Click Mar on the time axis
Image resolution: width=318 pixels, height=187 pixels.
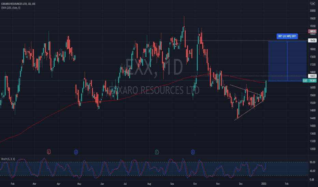(34, 184)
